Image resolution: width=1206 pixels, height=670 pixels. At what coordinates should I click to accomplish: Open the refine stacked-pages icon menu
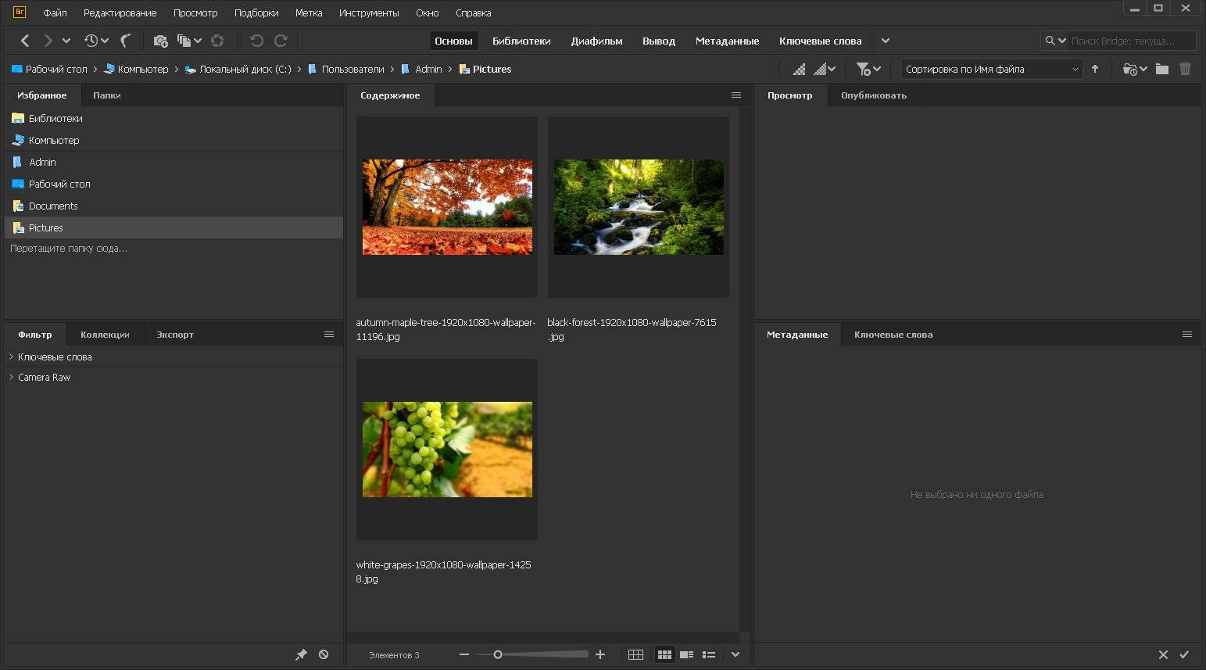188,41
